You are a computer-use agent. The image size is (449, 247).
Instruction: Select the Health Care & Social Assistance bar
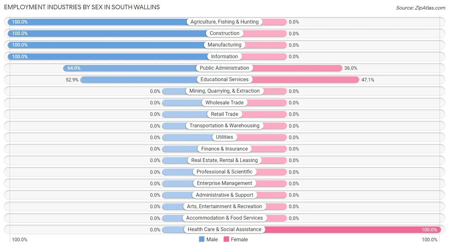[x=351, y=229]
